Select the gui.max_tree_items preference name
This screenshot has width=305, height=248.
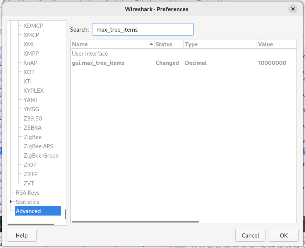point(98,63)
